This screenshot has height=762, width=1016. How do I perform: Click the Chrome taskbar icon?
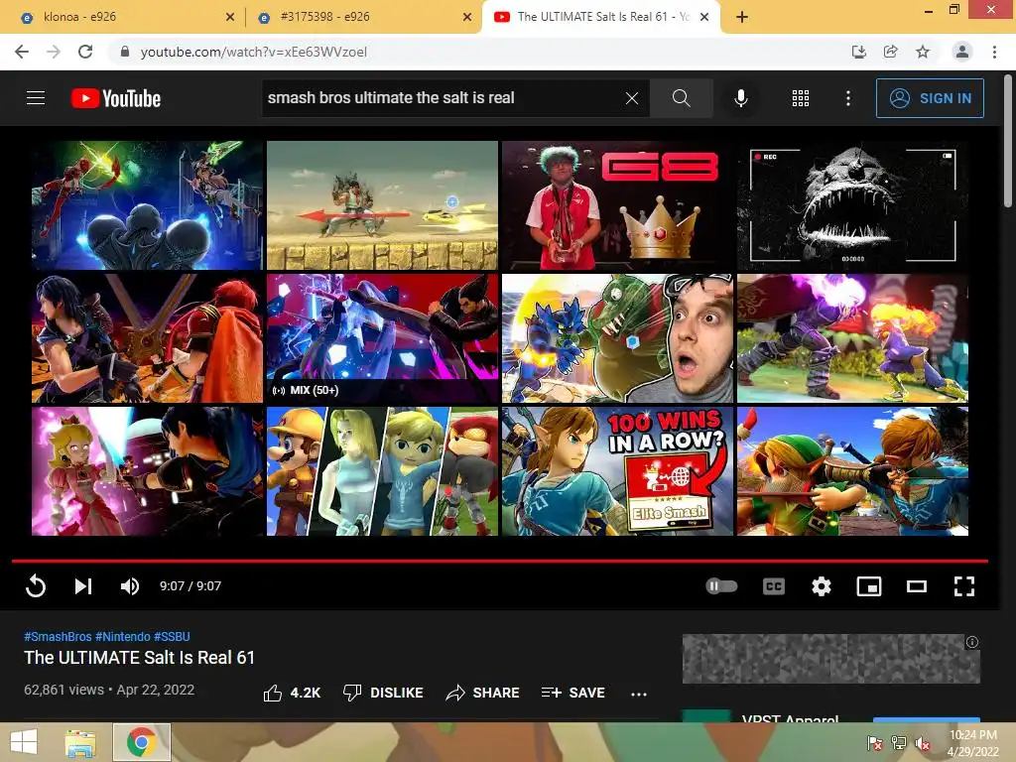(x=141, y=742)
